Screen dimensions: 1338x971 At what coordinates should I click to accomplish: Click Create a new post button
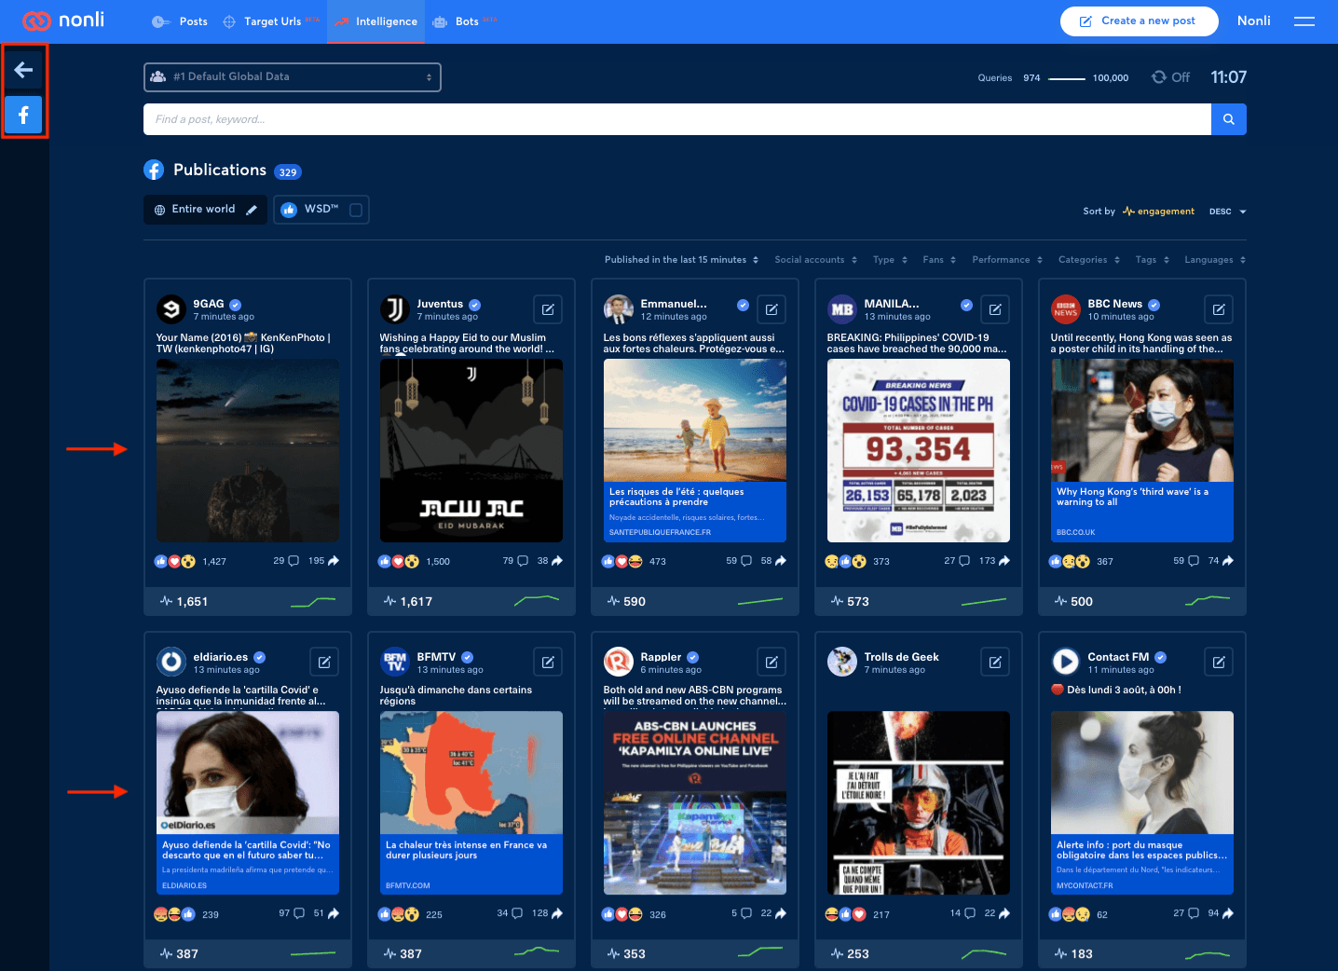tap(1140, 21)
